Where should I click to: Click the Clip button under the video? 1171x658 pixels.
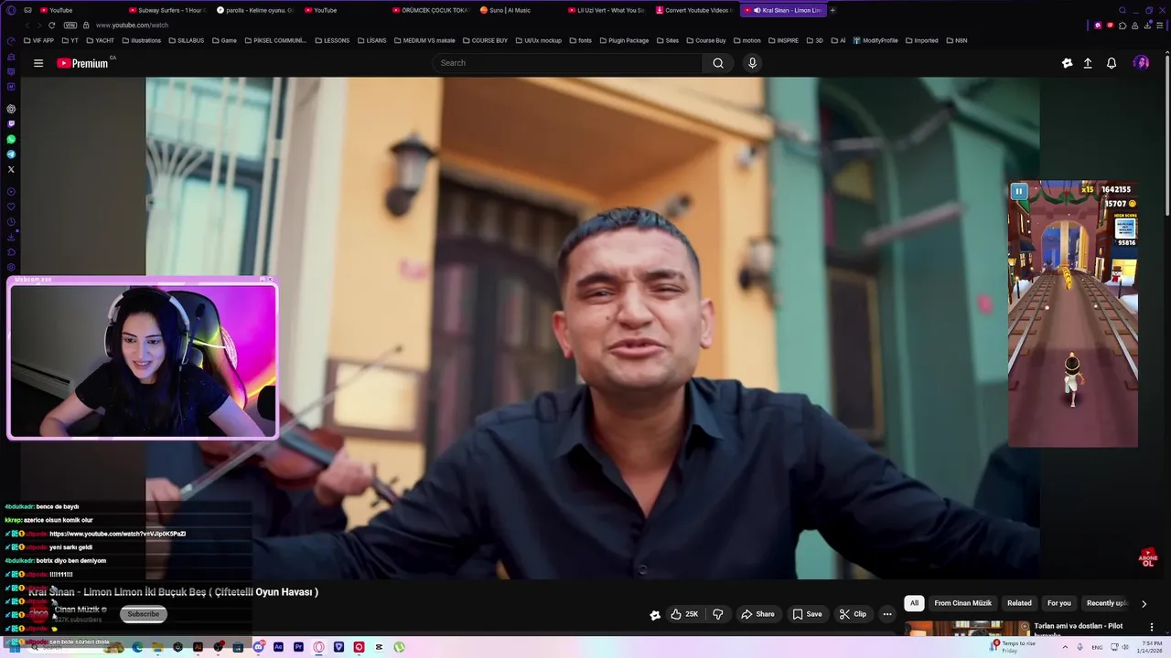[x=853, y=614]
